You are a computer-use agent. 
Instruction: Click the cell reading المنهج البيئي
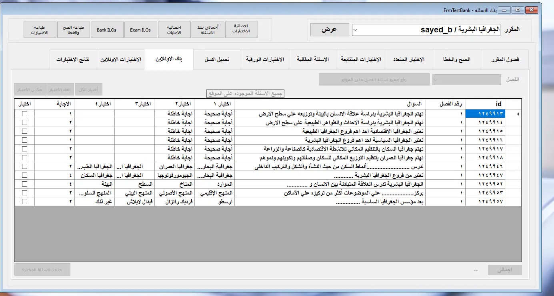(x=134, y=193)
